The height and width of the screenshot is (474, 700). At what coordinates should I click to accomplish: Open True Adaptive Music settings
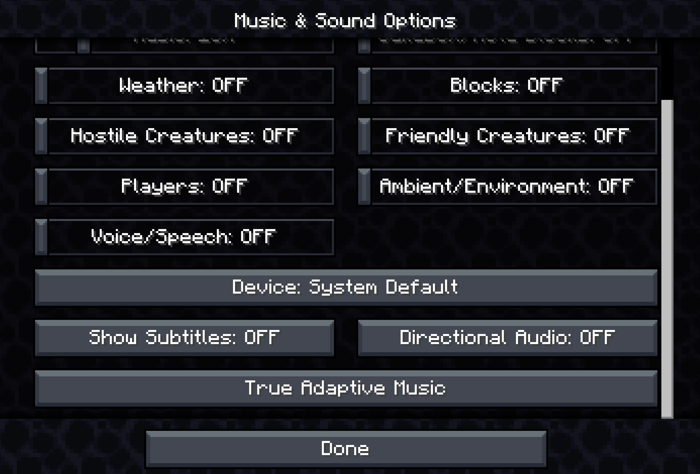[346, 388]
